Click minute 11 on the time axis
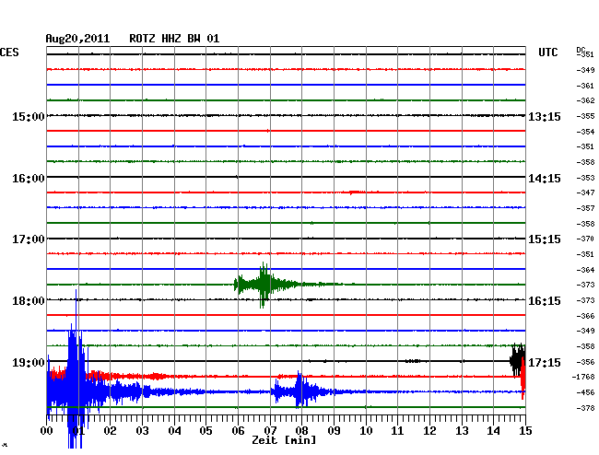The image size is (599, 455). point(398,430)
